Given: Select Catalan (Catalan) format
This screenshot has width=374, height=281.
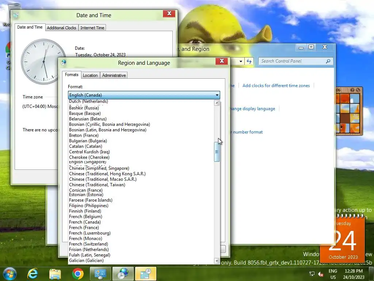Looking at the screenshot, I should point(85,146).
